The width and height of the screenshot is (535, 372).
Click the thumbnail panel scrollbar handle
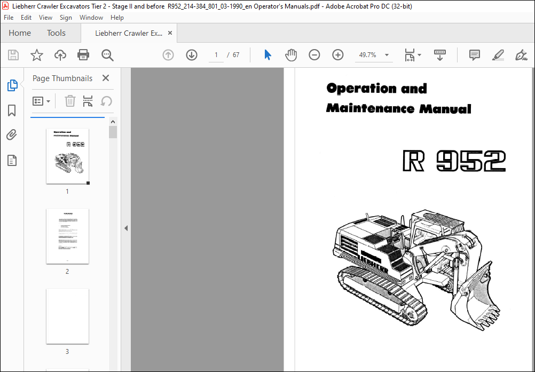click(x=113, y=132)
